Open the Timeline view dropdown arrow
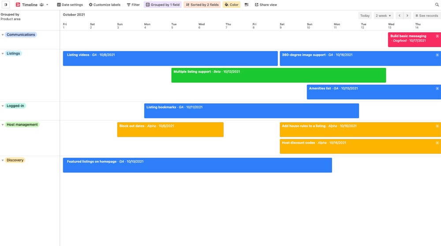 click(x=47, y=5)
